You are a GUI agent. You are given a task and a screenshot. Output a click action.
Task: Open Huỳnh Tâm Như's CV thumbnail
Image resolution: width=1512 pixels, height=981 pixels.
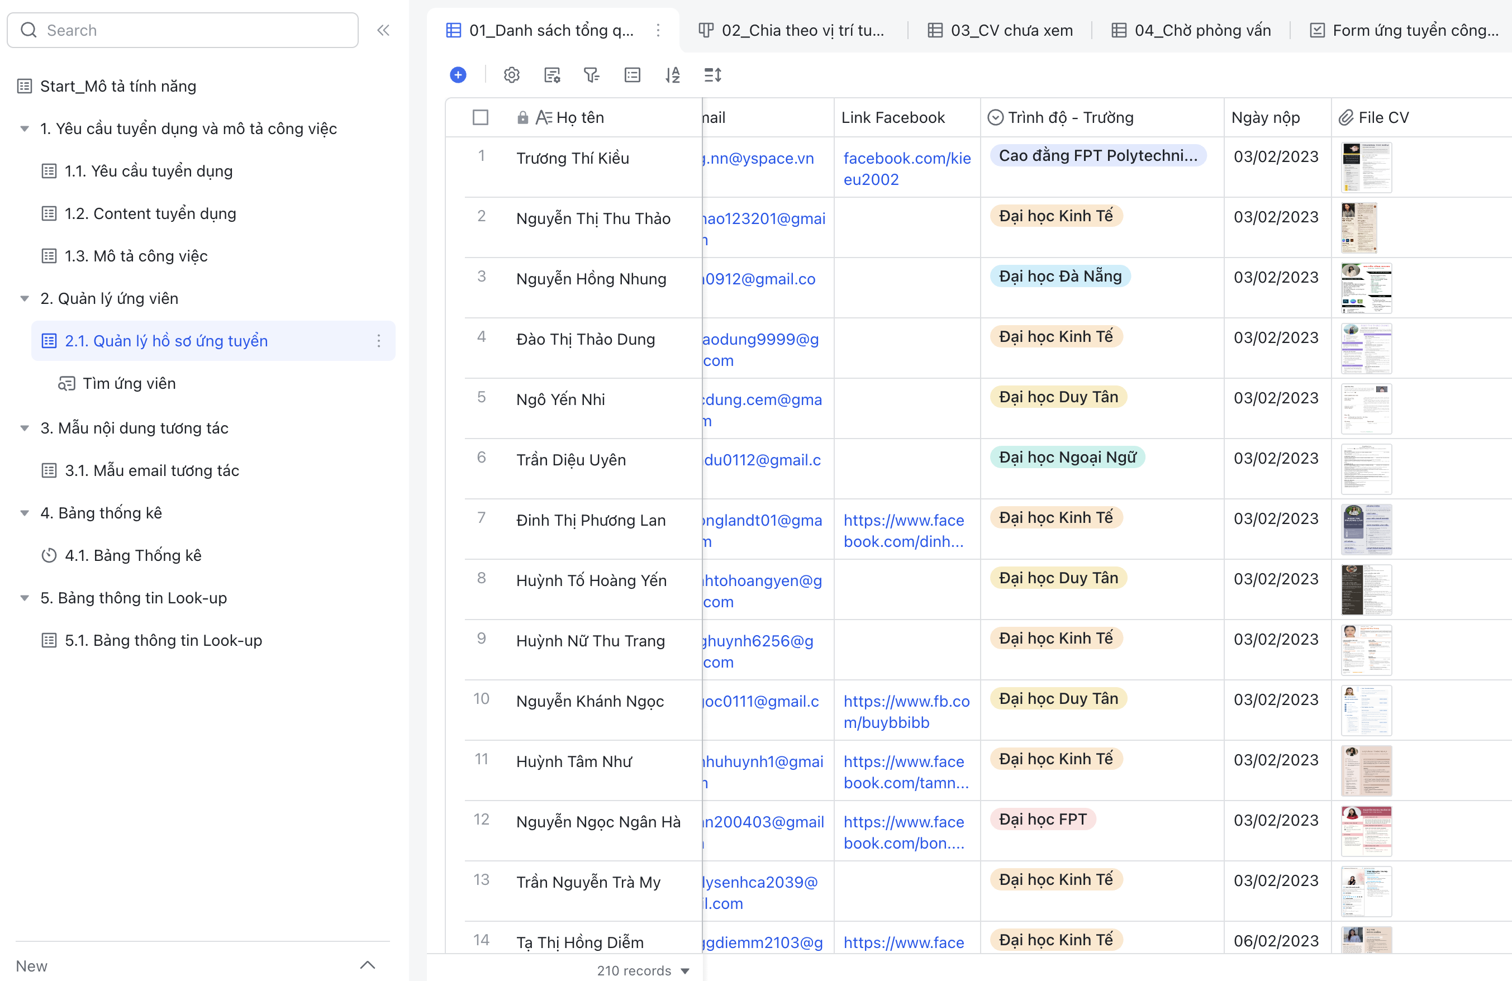click(1366, 772)
